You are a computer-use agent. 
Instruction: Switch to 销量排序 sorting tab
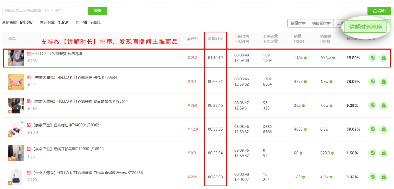pos(298,23)
